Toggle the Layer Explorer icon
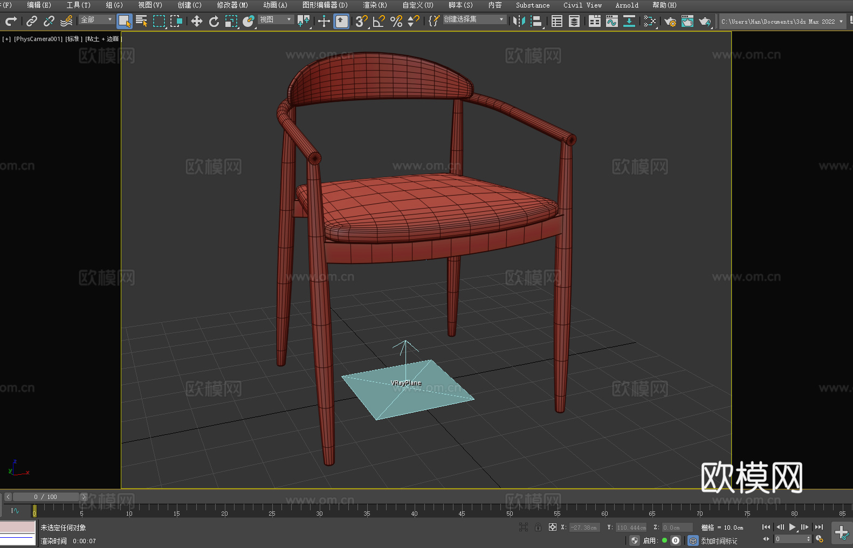 [574, 22]
